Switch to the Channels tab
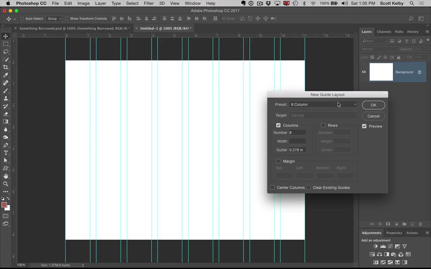 pyautogui.click(x=384, y=32)
